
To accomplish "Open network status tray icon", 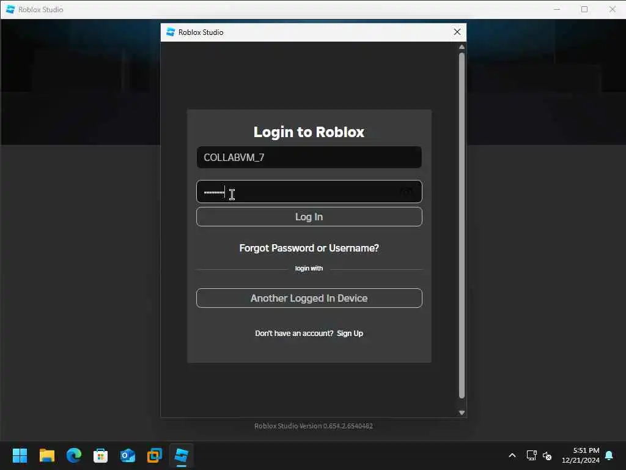I will (x=531, y=455).
